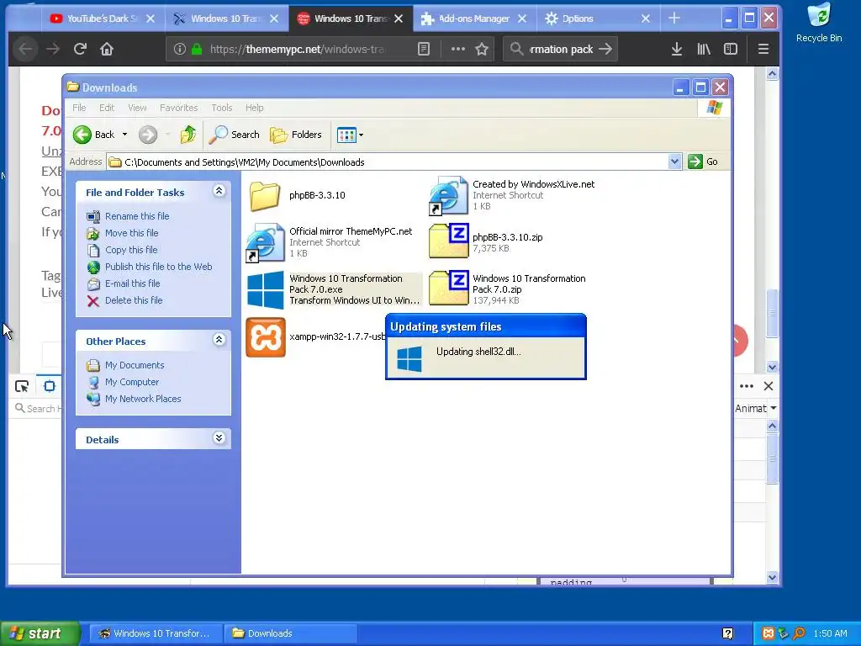Open the Edit menu in Downloads
861x646 pixels.
[107, 108]
